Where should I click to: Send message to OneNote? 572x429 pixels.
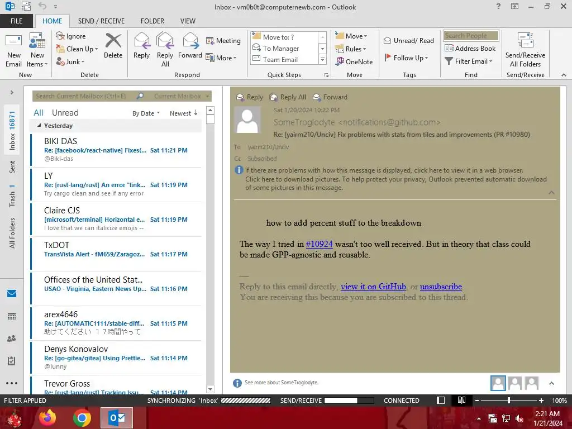tap(354, 61)
